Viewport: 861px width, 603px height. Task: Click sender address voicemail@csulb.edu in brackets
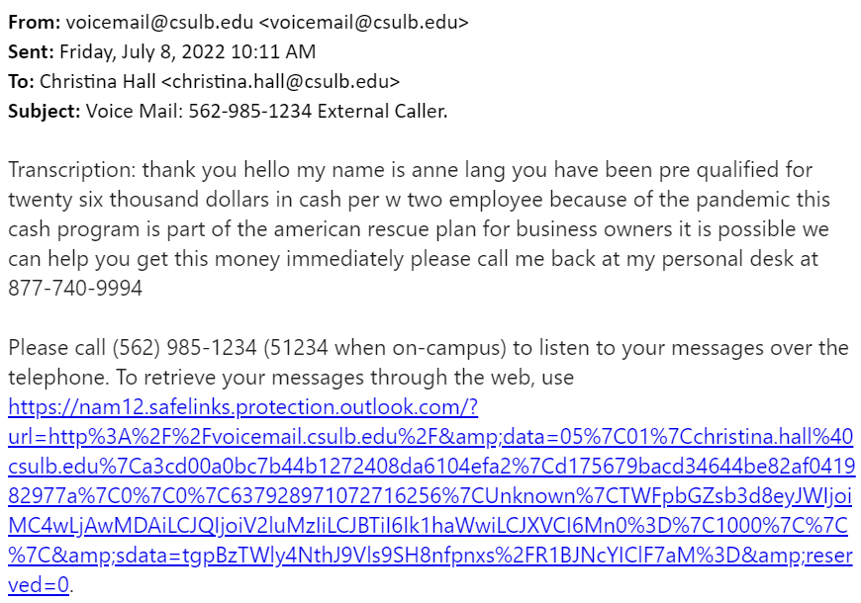pos(363,23)
